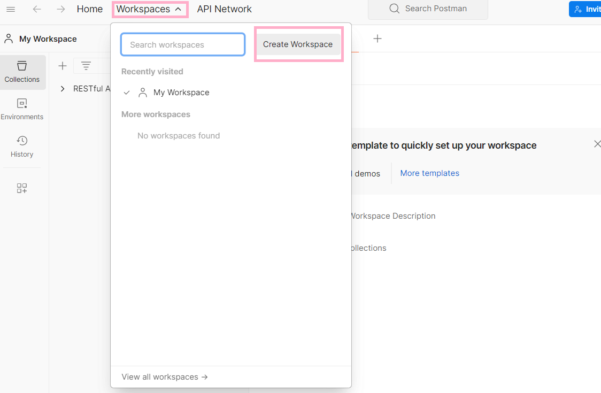Open the History sidebar tab

[x=22, y=147]
